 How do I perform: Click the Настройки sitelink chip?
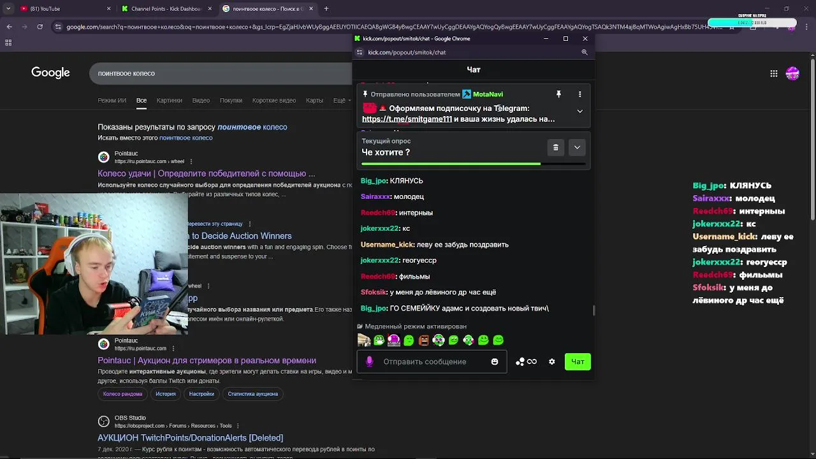201,394
